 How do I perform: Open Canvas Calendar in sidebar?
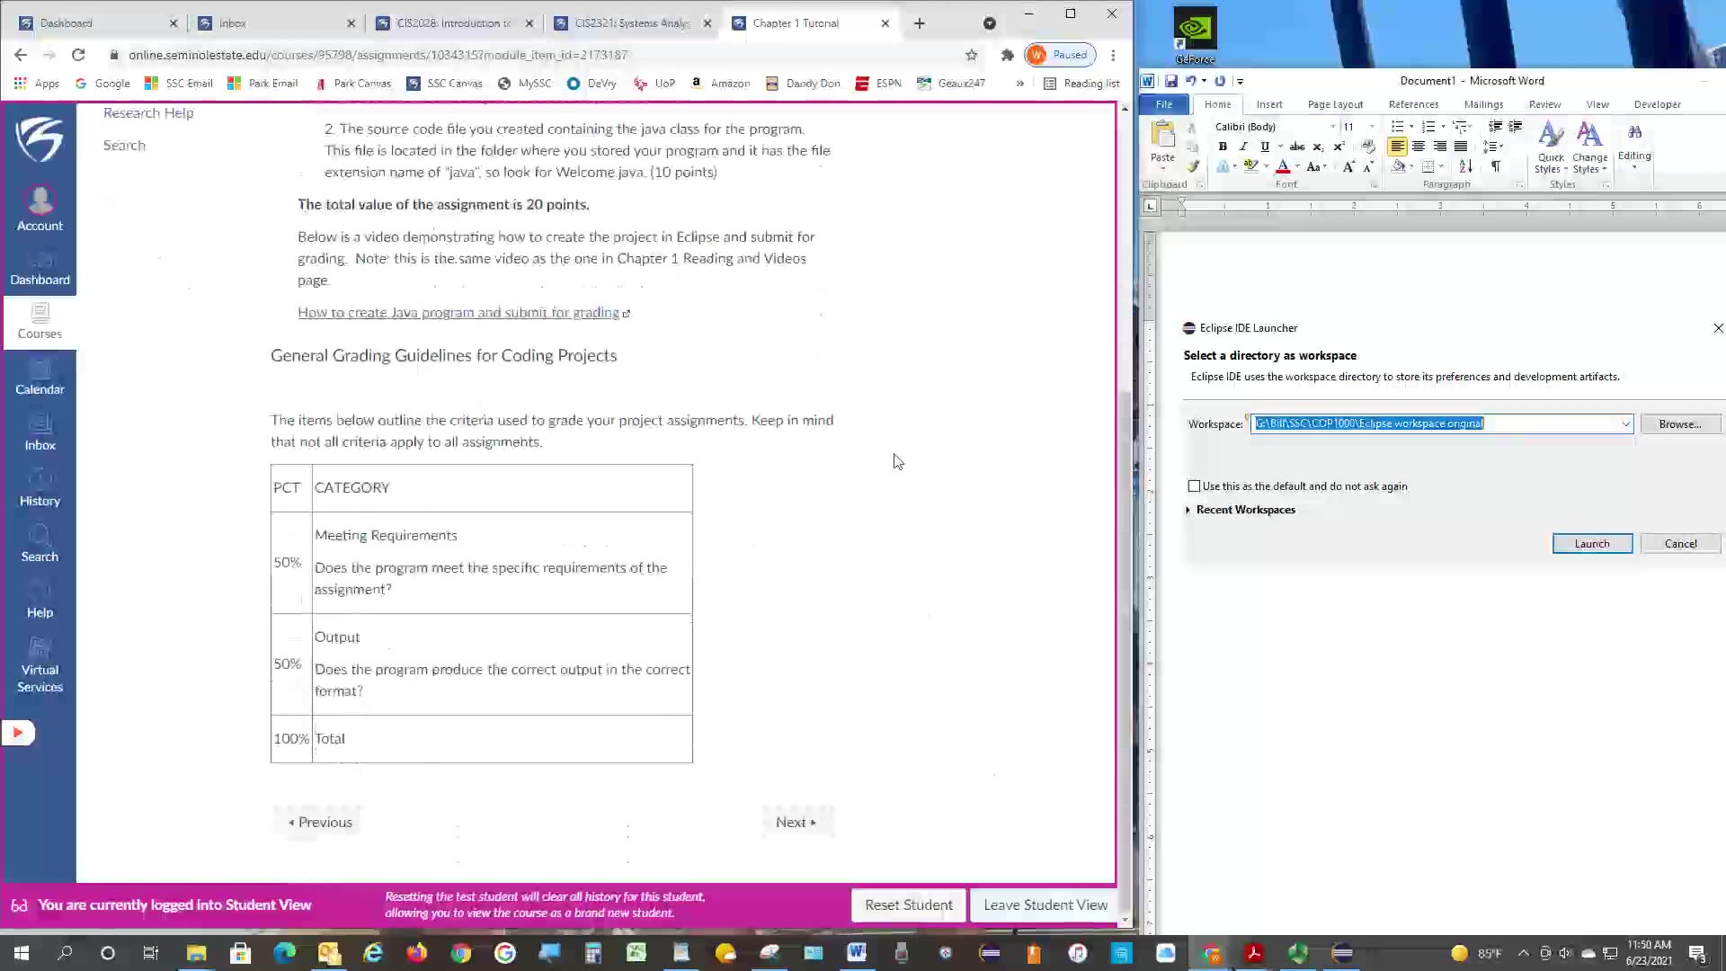tap(40, 379)
